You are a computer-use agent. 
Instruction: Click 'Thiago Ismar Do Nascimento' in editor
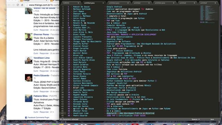click(87, 42)
